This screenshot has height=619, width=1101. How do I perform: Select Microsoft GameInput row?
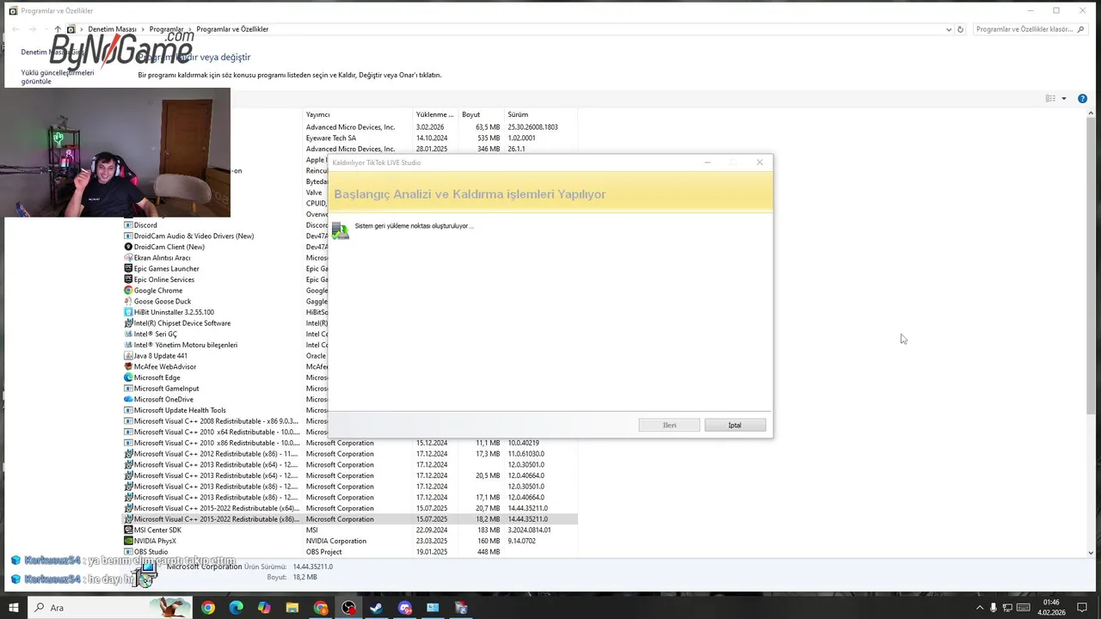click(350, 389)
